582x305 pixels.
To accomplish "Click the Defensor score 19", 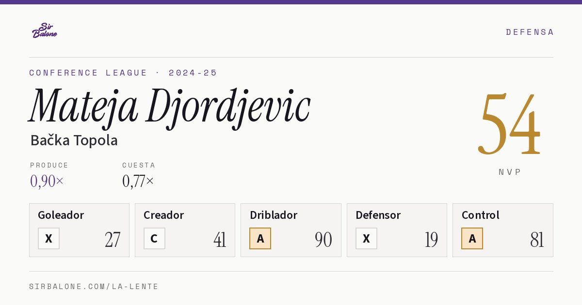I will pyautogui.click(x=431, y=240).
